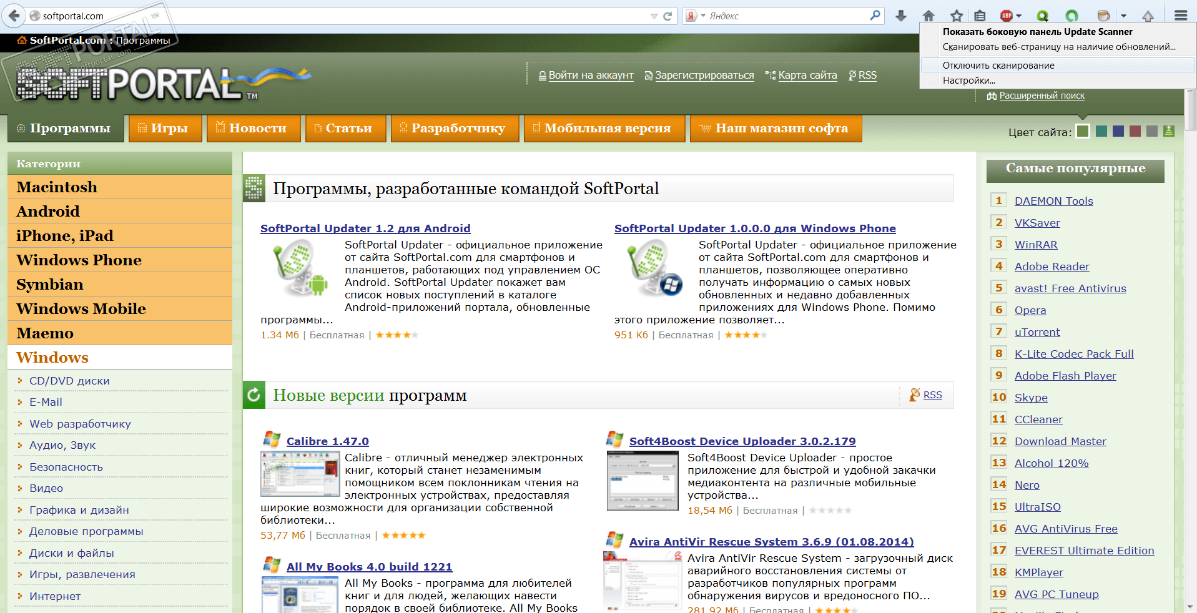
Task: Go back with the browser Back arrow
Action: tap(14, 16)
